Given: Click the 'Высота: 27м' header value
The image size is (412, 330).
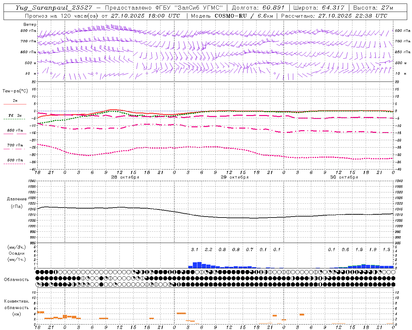Looking at the screenshot, I should click(x=373, y=8).
